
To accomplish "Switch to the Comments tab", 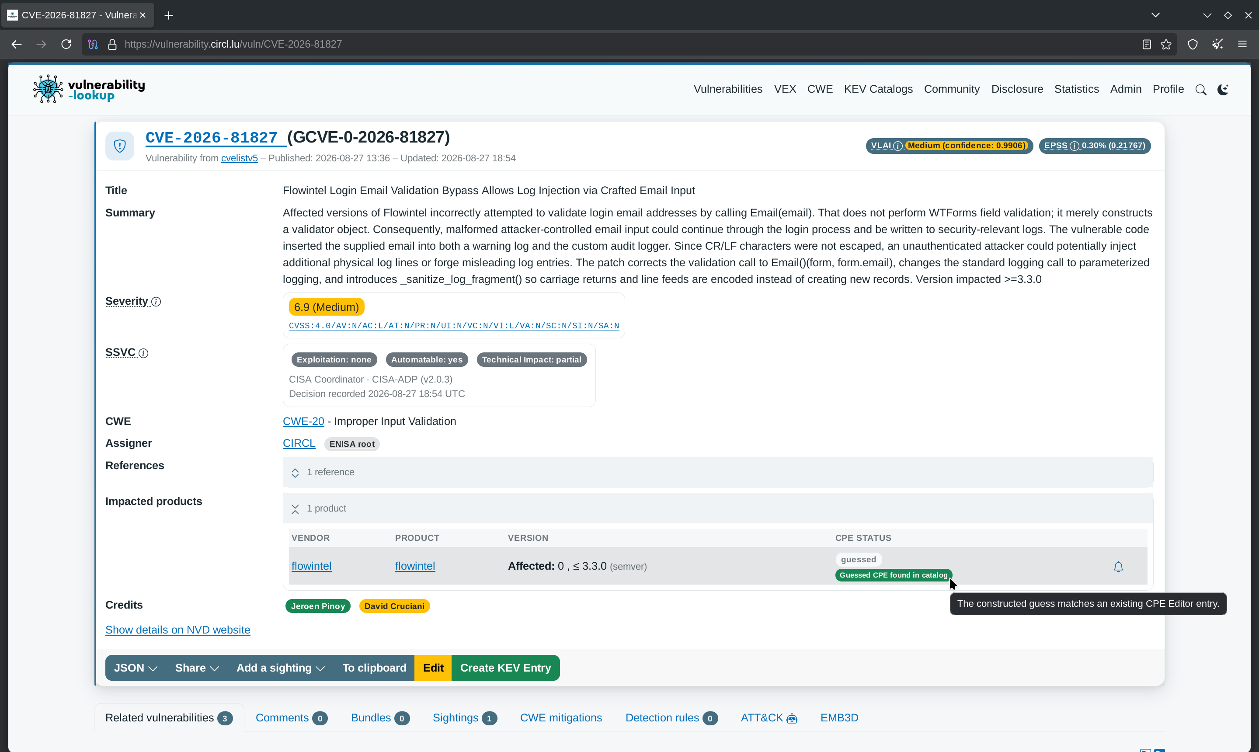I will [291, 719].
